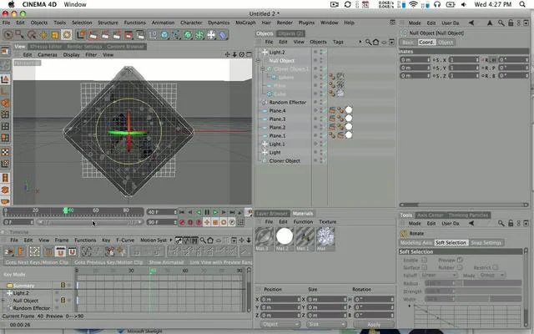The height and width of the screenshot is (334, 534).
Task: Open the NURBS generator green icon
Action: pyautogui.click(x=188, y=35)
